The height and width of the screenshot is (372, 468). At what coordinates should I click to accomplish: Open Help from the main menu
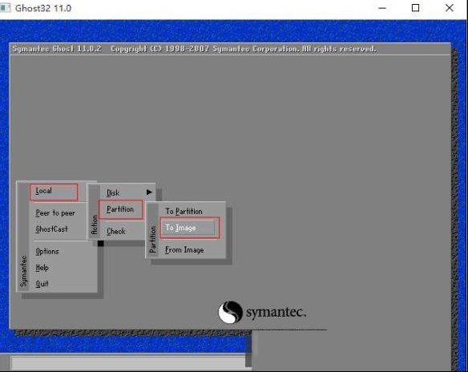[42, 268]
